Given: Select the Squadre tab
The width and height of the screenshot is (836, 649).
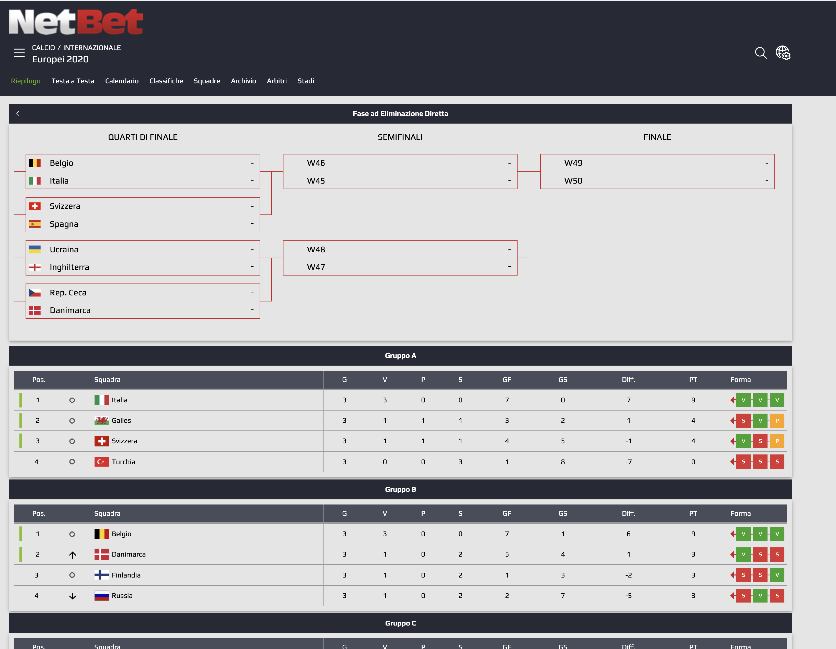Looking at the screenshot, I should 207,81.
